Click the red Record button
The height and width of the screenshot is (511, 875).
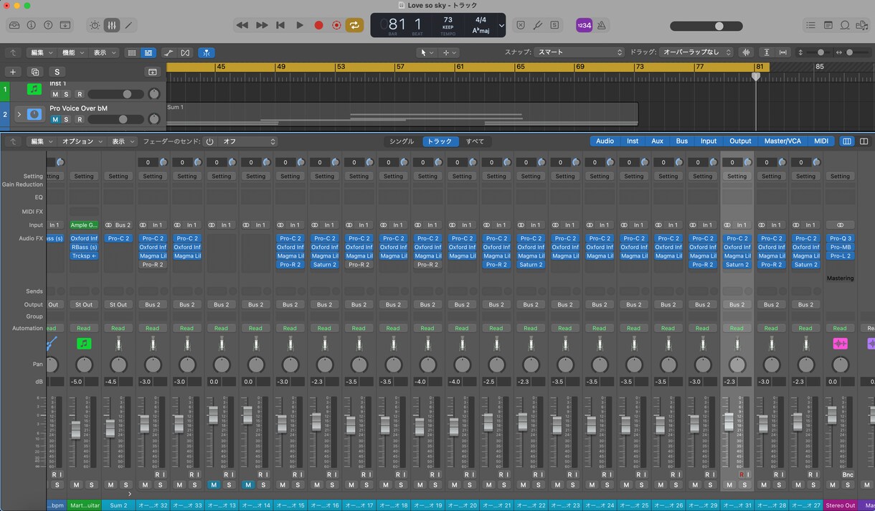click(x=318, y=25)
